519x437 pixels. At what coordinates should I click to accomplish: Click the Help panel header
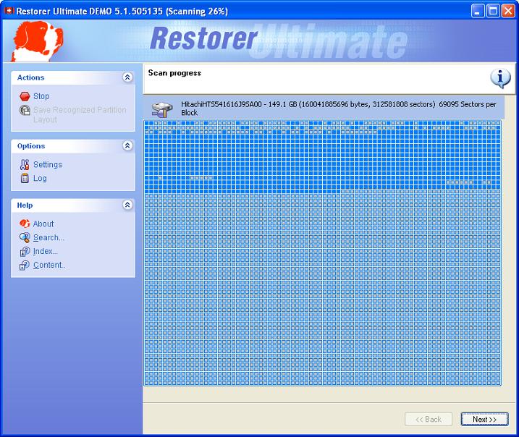coord(73,205)
